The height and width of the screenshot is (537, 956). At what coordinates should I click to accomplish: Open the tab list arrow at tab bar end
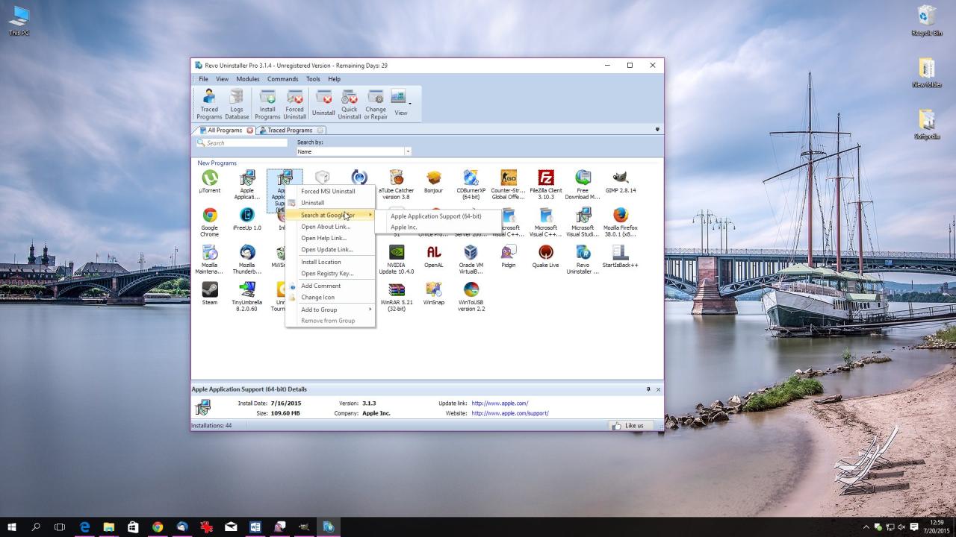coord(657,130)
